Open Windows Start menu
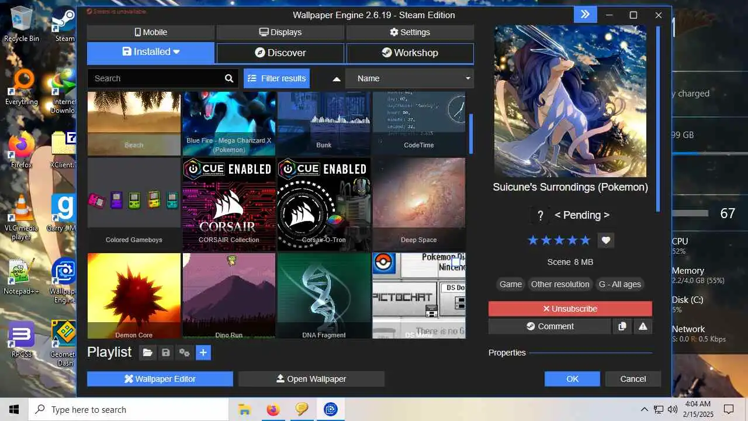The image size is (748, 421). [14, 409]
